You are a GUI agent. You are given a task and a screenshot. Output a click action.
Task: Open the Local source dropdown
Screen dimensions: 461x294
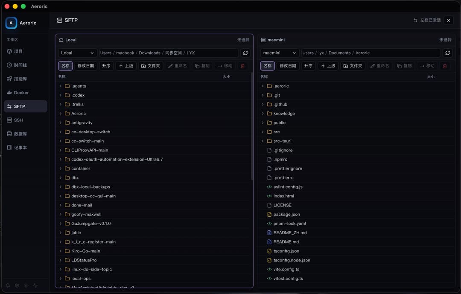pyautogui.click(x=77, y=53)
